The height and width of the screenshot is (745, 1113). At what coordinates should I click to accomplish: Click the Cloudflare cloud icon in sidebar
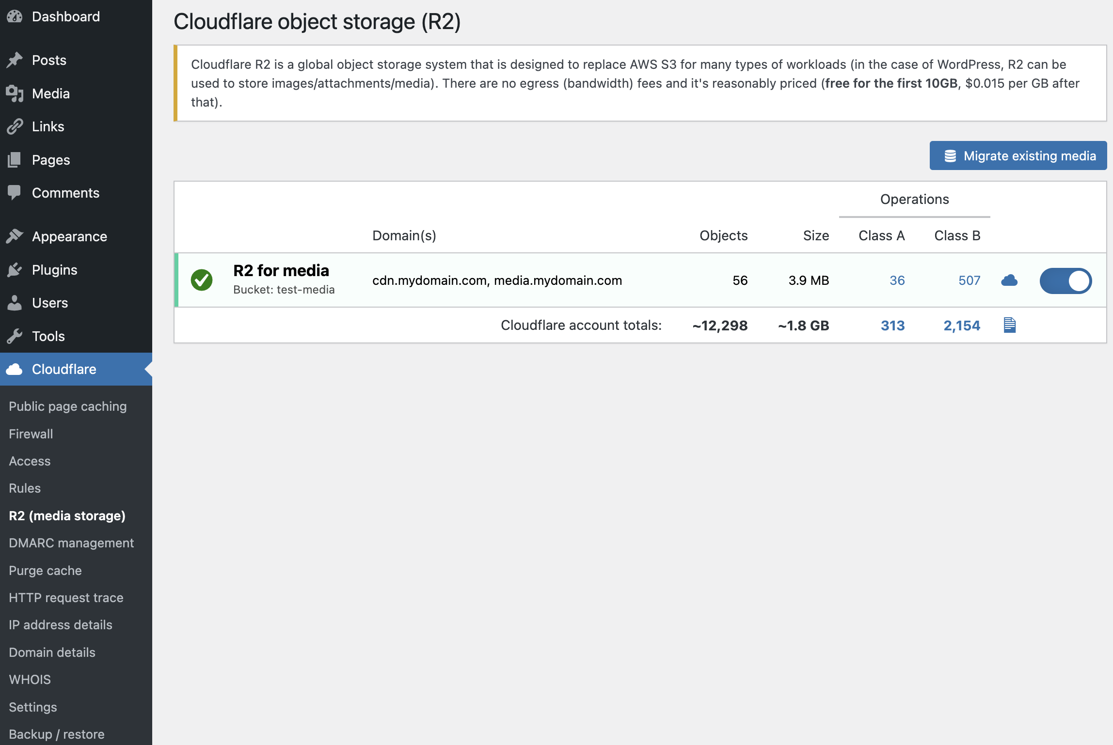tap(15, 369)
